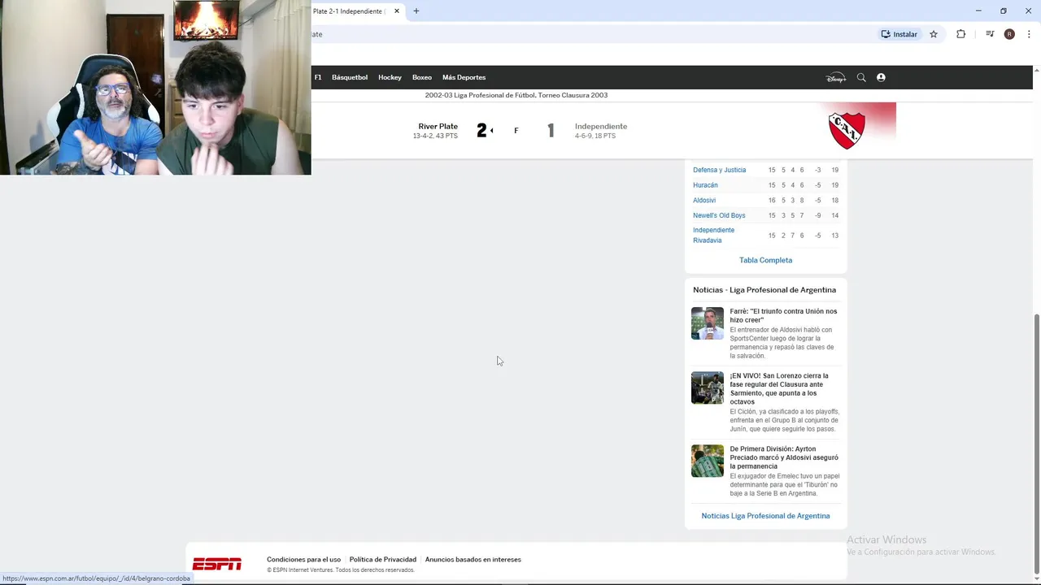This screenshot has width=1041, height=585.
Task: Open the ESPN site search magnifier
Action: click(x=861, y=77)
